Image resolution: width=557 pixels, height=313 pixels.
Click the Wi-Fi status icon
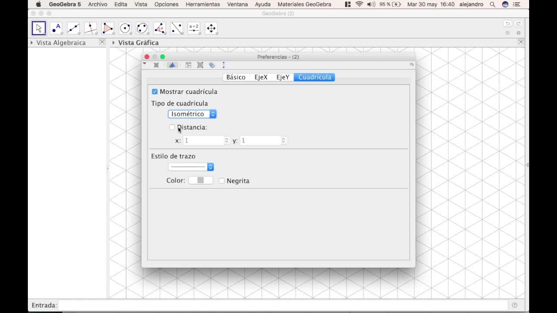click(359, 4)
